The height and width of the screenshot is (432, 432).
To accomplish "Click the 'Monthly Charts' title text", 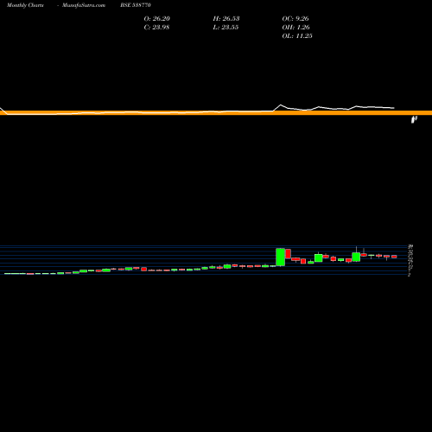I will 25,5.
